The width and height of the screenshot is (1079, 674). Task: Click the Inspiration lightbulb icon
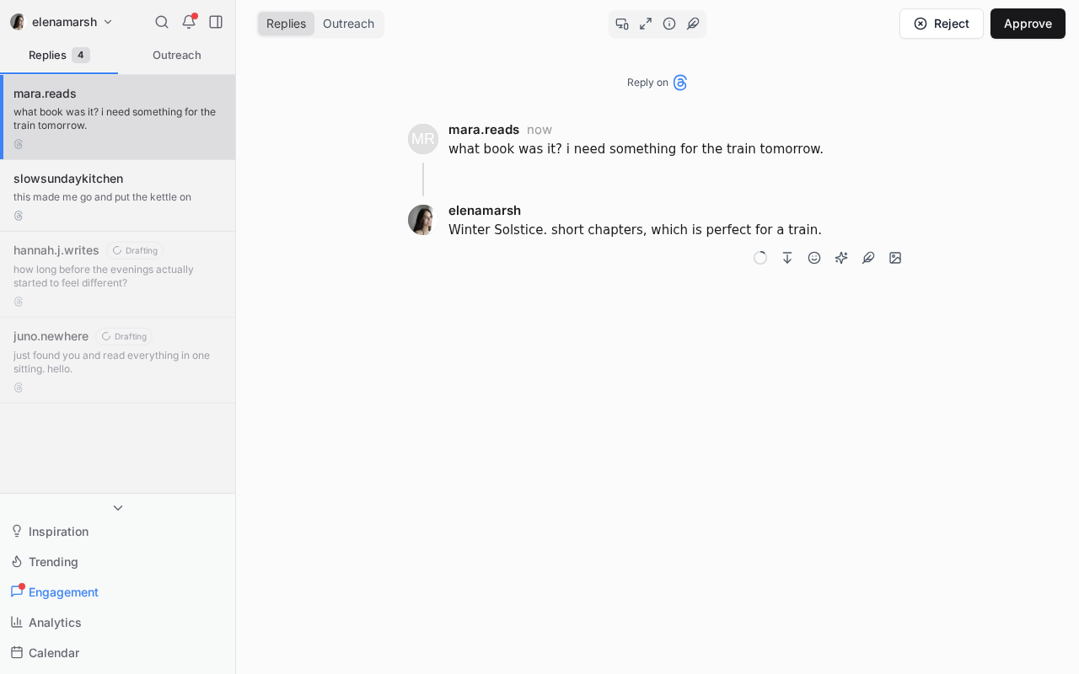click(x=17, y=531)
